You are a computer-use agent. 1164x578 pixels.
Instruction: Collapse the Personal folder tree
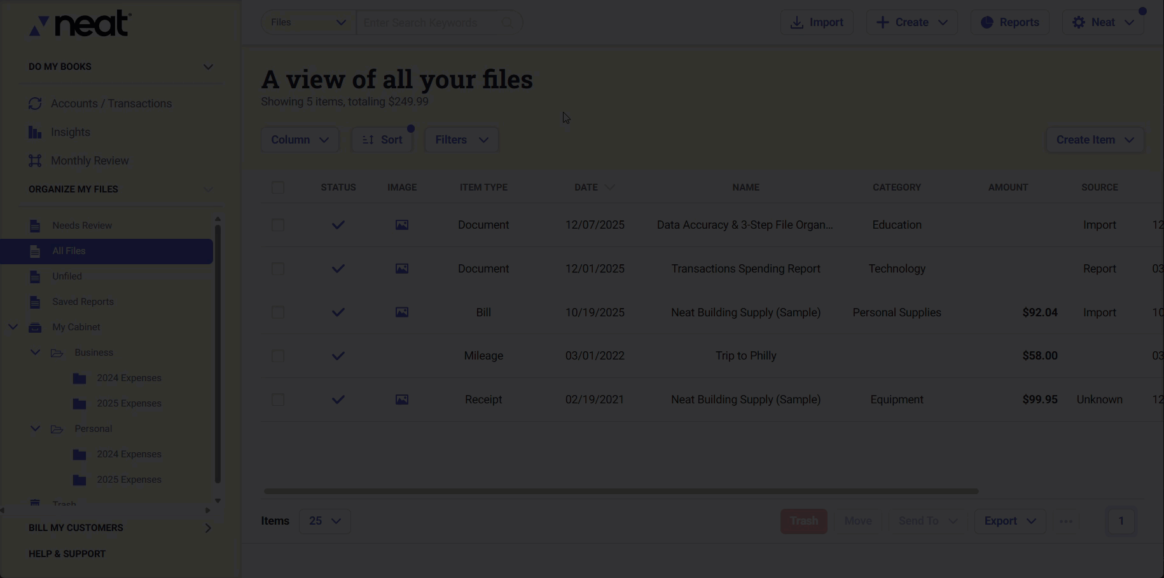click(35, 429)
